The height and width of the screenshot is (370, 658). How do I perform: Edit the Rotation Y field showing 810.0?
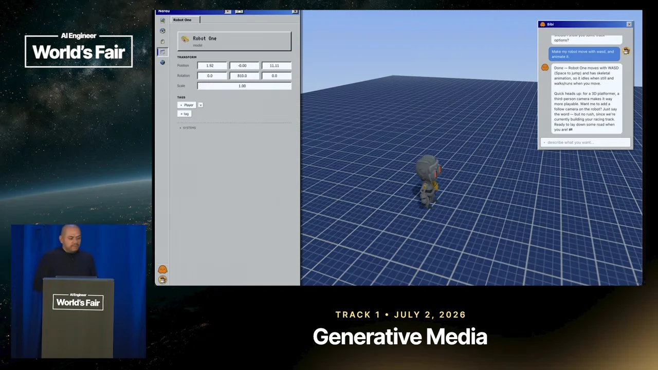[244, 76]
